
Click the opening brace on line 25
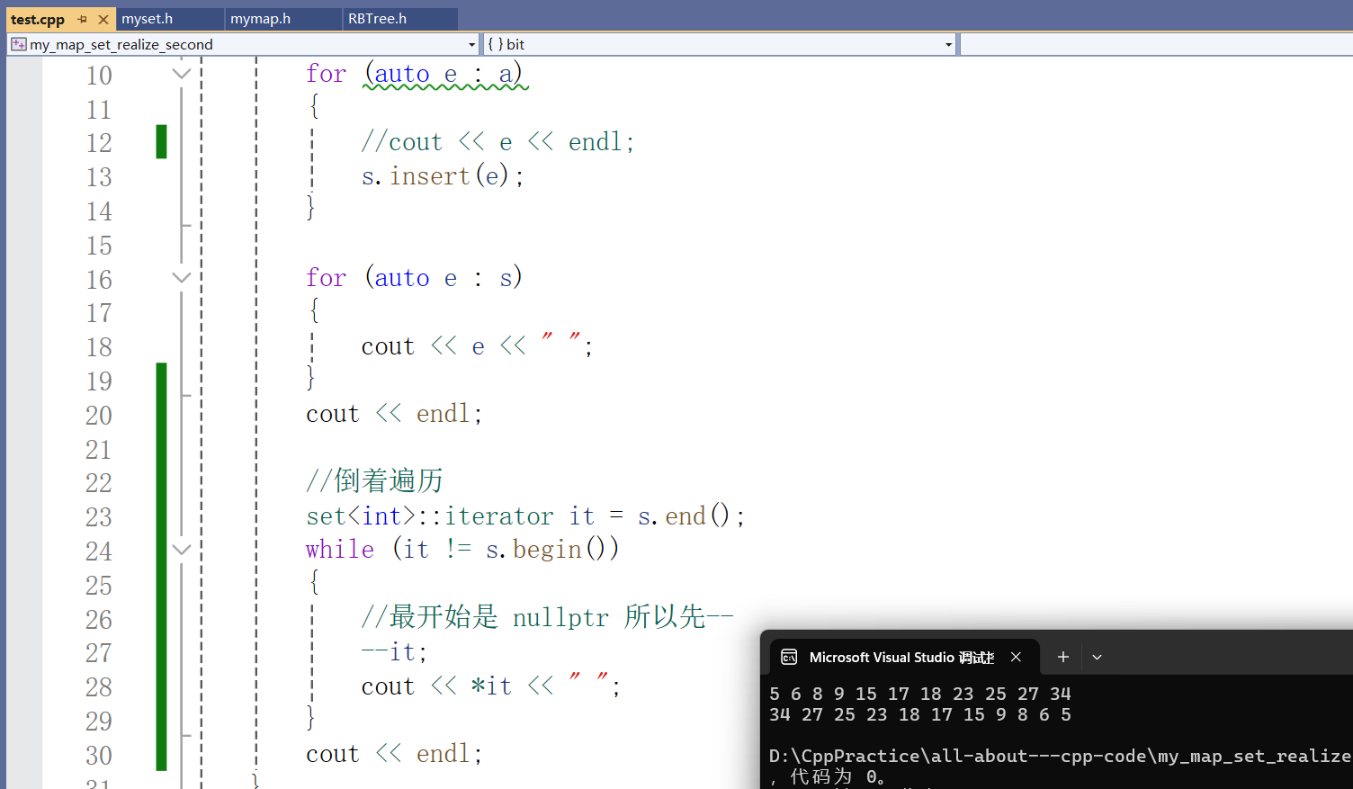(313, 584)
